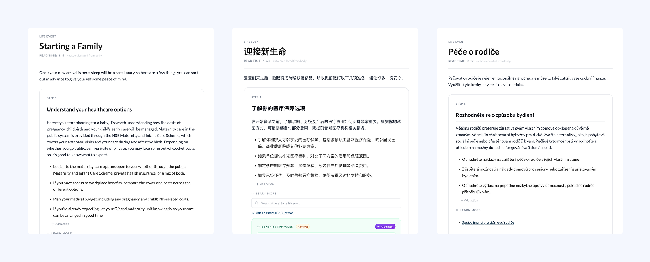Click Add action in the Péče o rodiče card

(x=469, y=201)
